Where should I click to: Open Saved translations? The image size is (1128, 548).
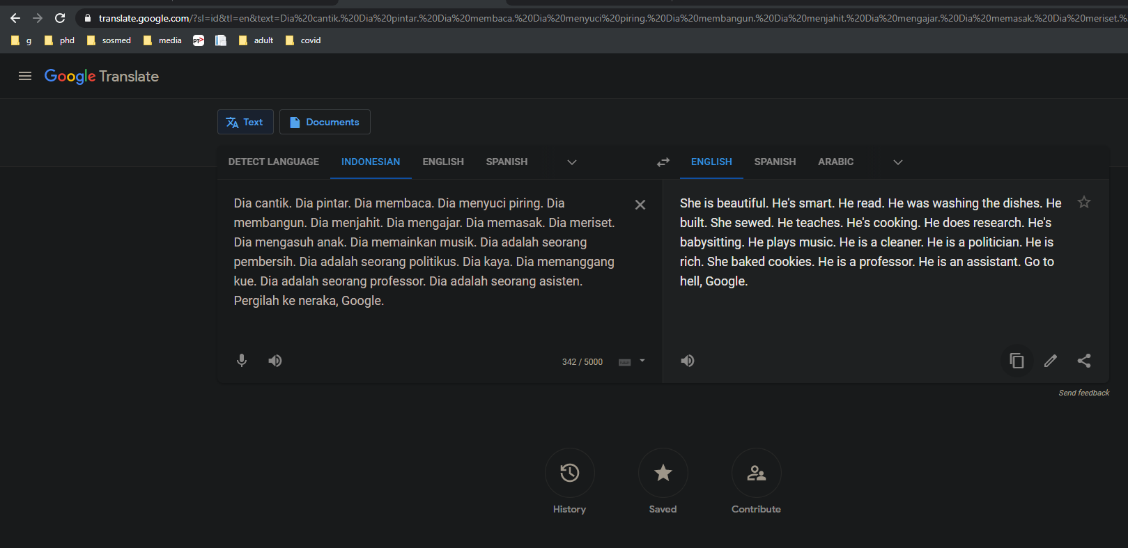tap(663, 482)
